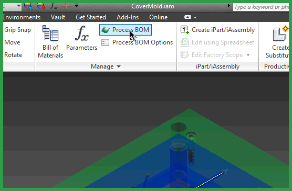
Task: Click the keyword search input field
Action: coord(261,7)
